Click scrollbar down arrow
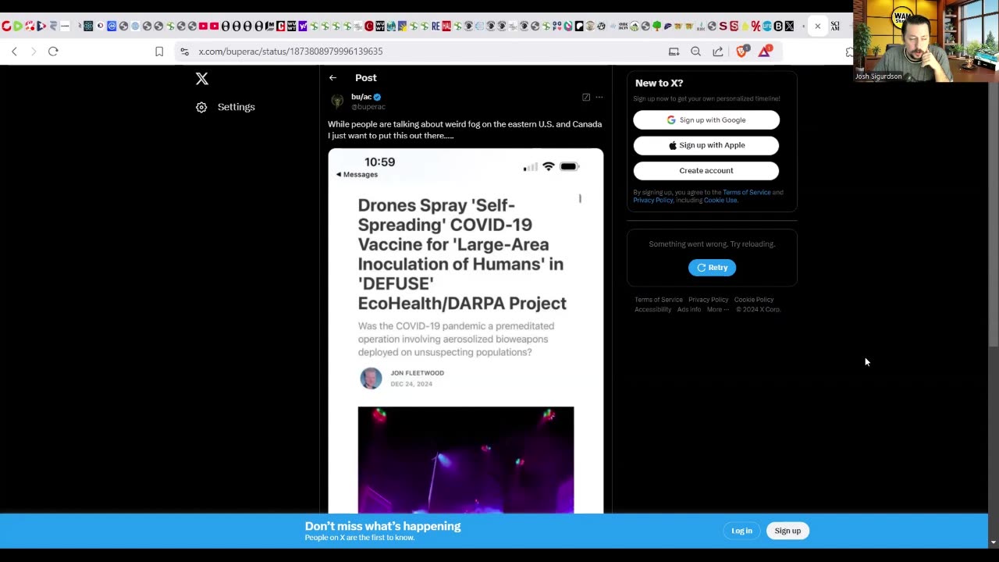Screen dimensions: 999x562 coord(993,542)
